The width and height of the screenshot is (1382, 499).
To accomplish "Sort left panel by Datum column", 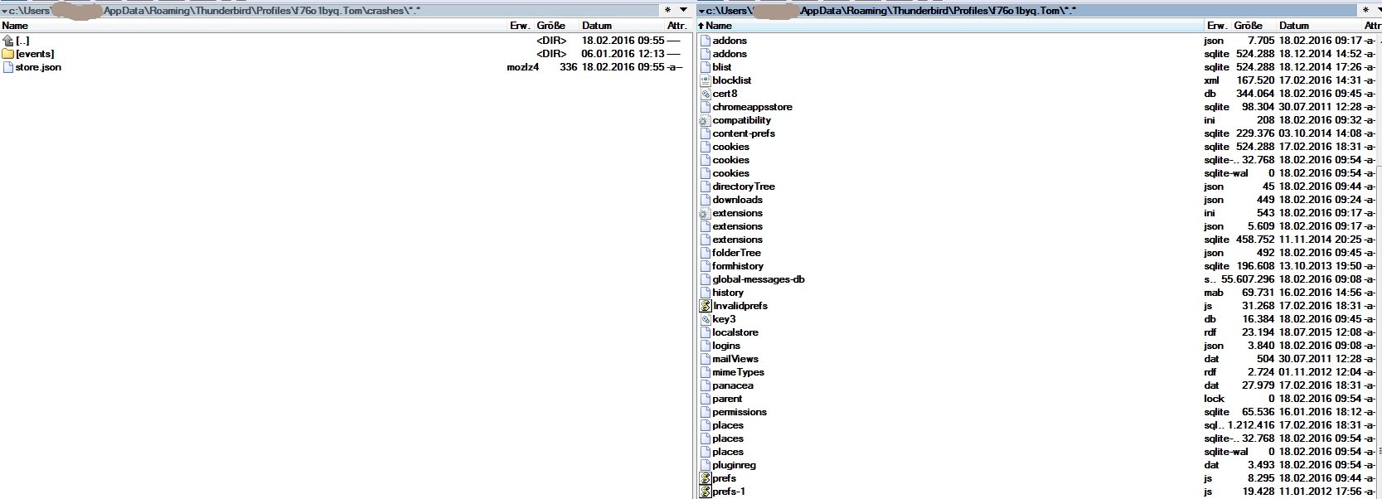I will [622, 26].
